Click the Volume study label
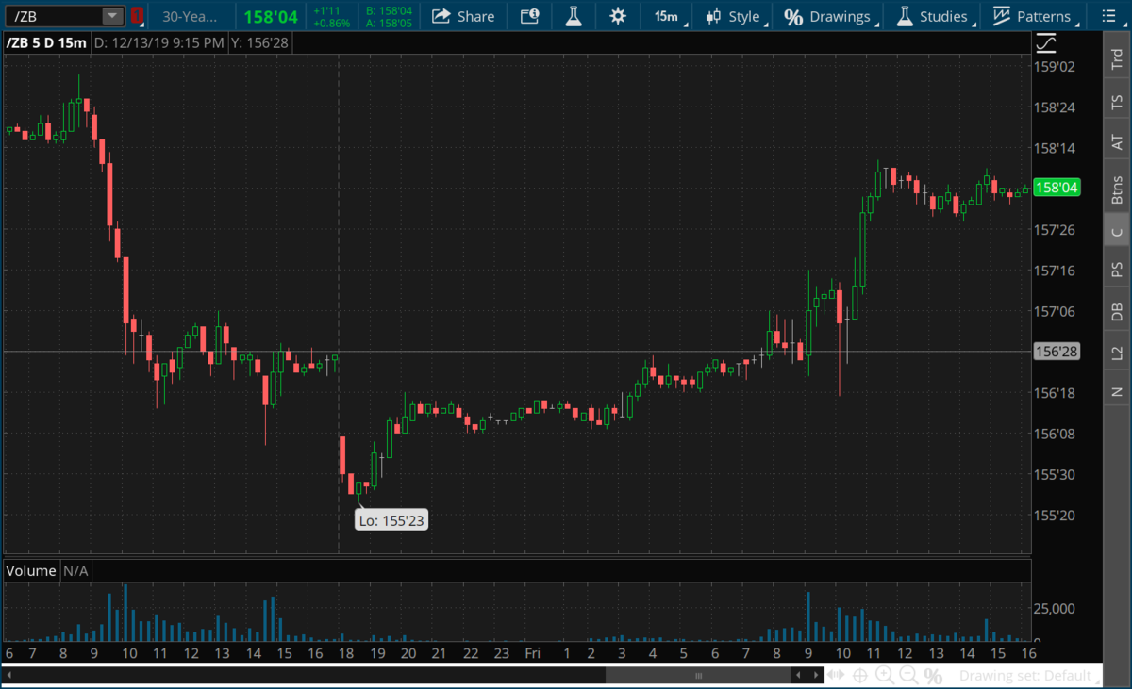1132x689 pixels. pos(31,570)
